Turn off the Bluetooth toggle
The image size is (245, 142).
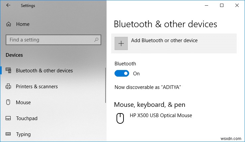pyautogui.click(x=122, y=74)
